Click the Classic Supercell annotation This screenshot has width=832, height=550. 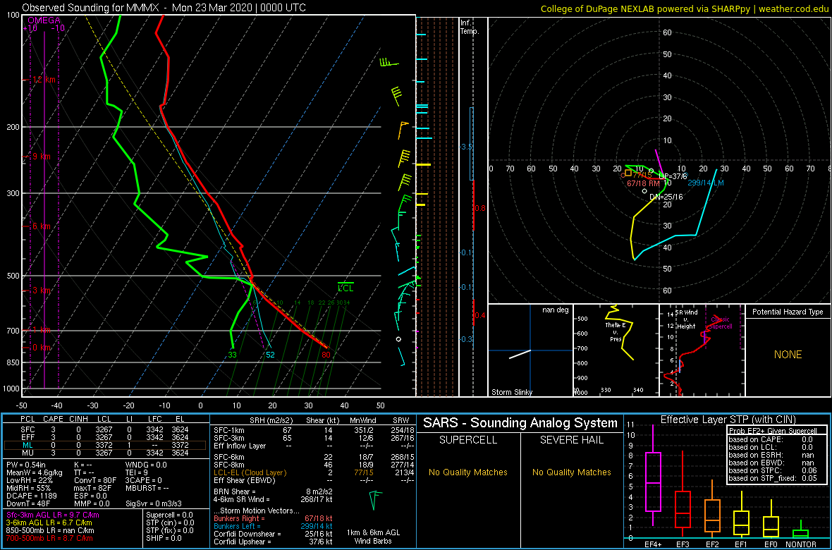pos(721,323)
